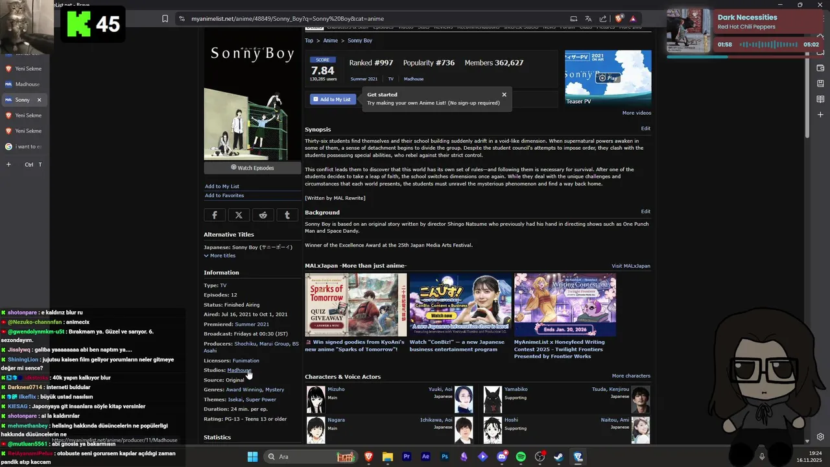Click the page's vertical scrollbar
Screen dimensions: 830x467
(x=807, y=84)
